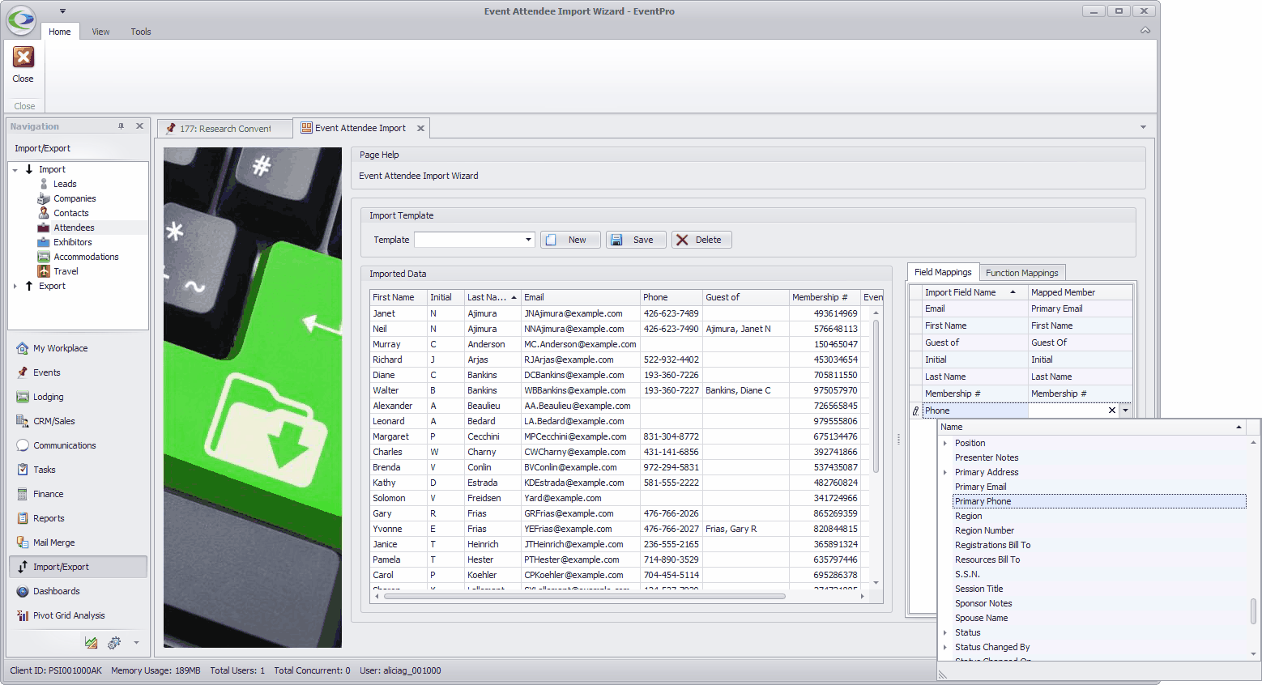Sort by the Last Name column header

(x=492, y=297)
